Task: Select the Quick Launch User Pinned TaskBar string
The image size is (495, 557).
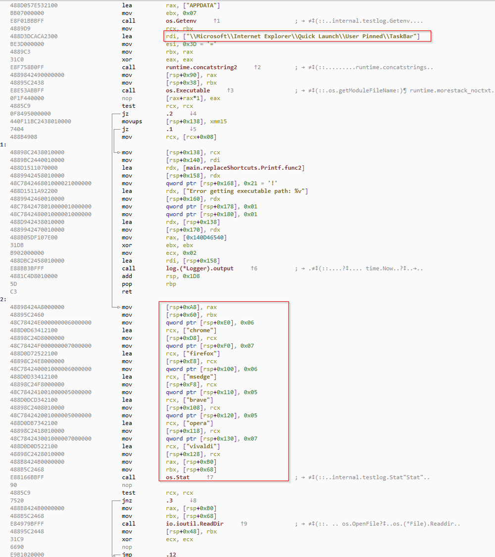Action: [301, 36]
